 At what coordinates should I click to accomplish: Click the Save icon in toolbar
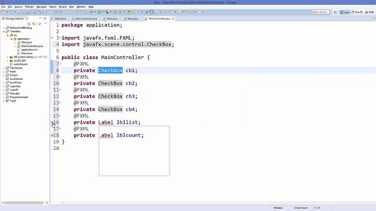click(x=19, y=12)
